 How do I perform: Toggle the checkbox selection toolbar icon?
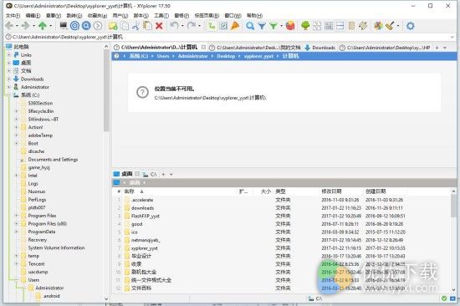click(x=223, y=26)
